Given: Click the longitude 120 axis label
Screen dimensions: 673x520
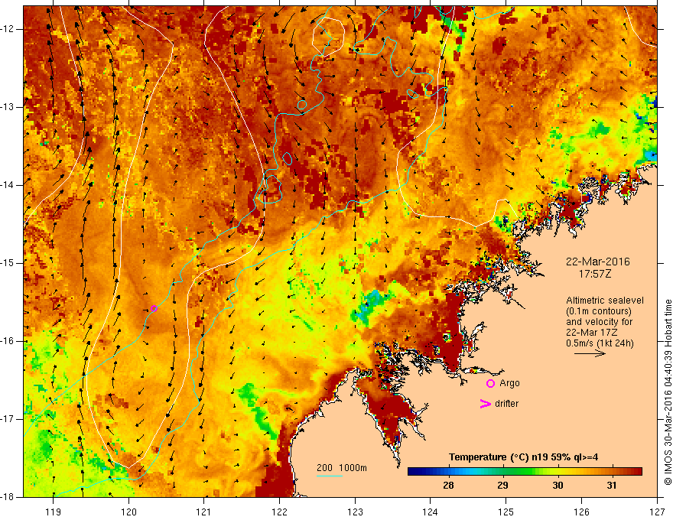Looking at the screenshot, I should (128, 512).
